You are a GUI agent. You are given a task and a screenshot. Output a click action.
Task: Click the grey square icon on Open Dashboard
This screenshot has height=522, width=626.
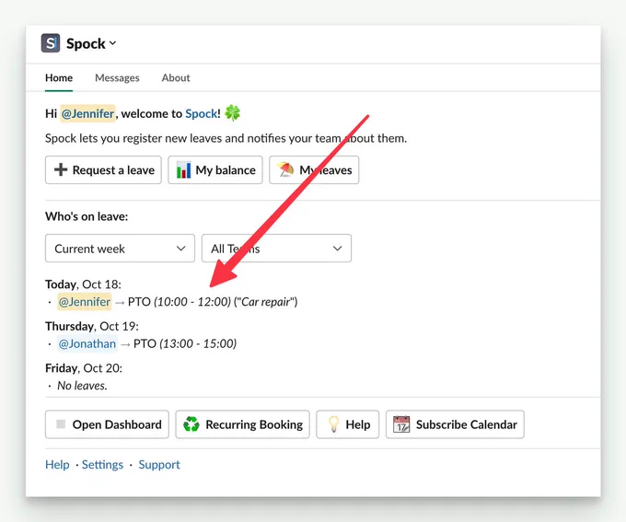(x=61, y=424)
